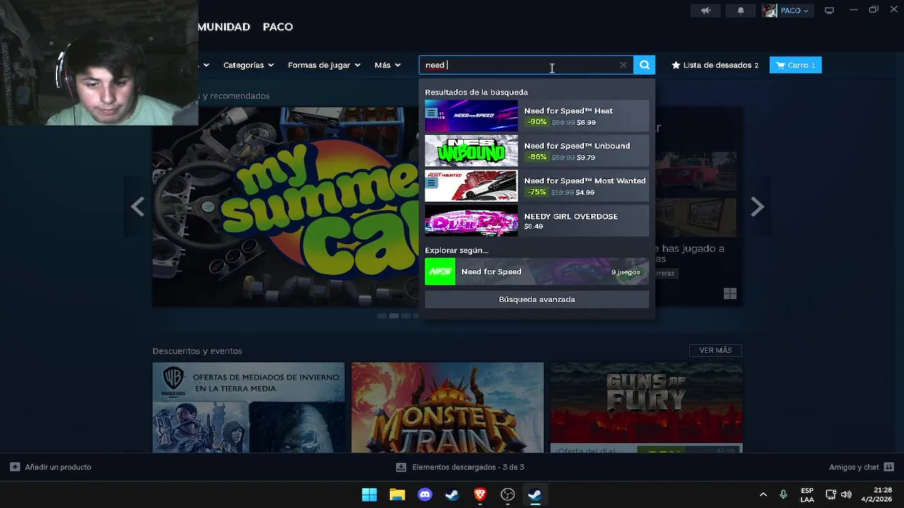Screen dimensions: 904x508
Task: Open the Carro shopping cart
Action: tap(795, 65)
